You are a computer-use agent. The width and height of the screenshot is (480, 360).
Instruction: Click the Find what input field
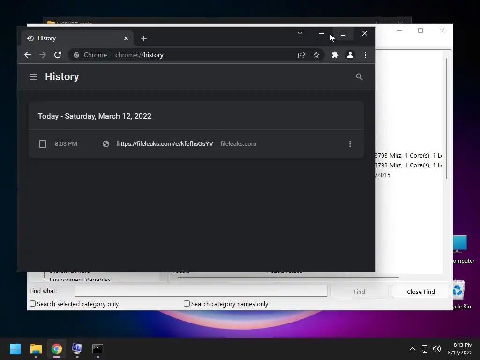pyautogui.click(x=201, y=291)
